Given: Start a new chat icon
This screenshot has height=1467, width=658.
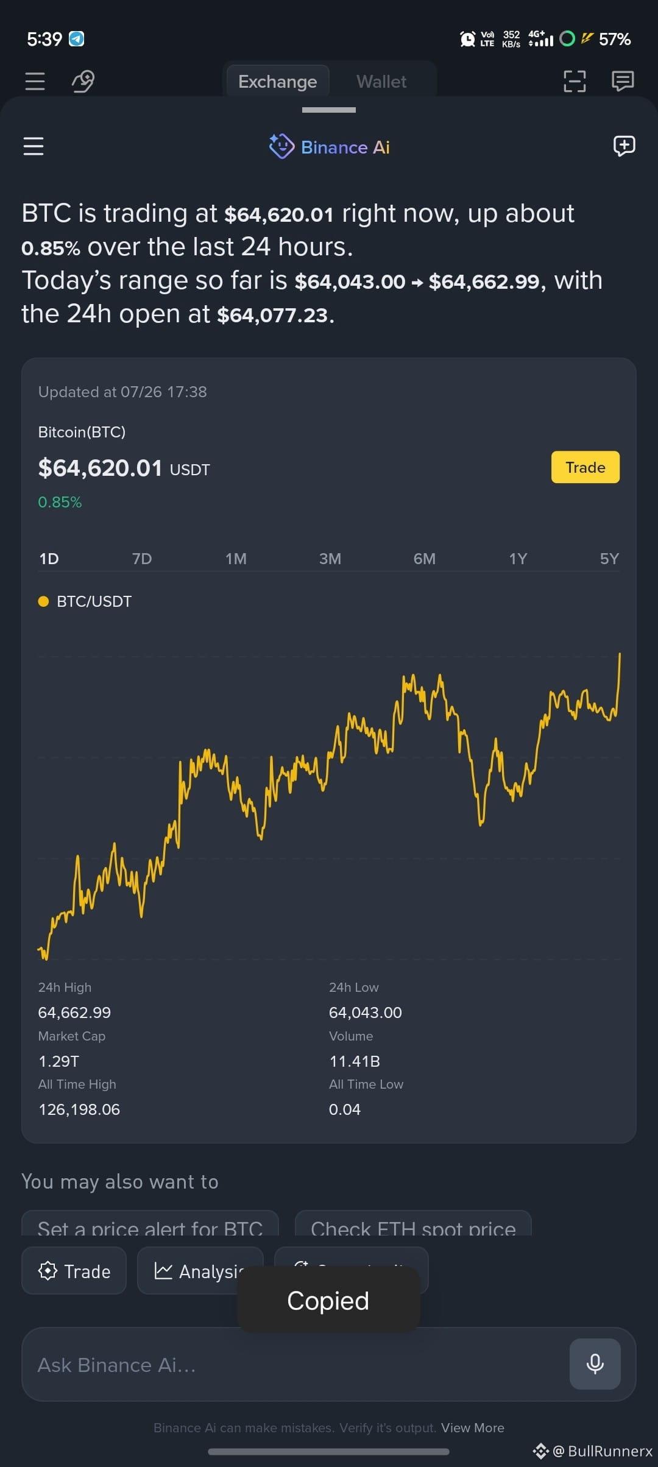Looking at the screenshot, I should [624, 146].
